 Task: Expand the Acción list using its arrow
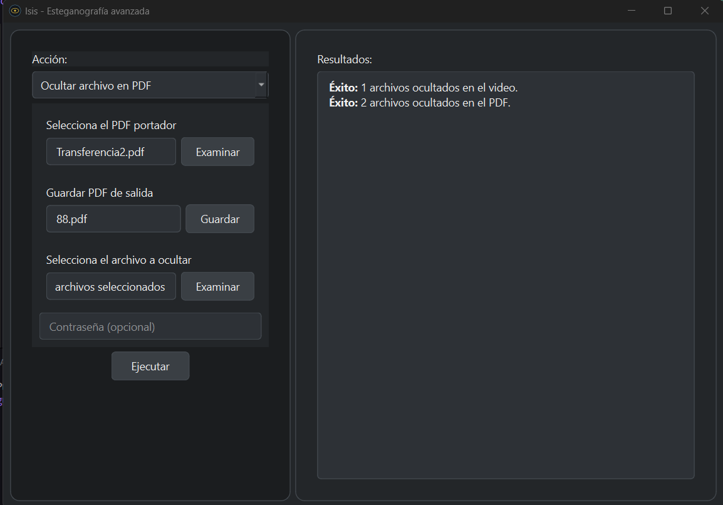point(261,85)
